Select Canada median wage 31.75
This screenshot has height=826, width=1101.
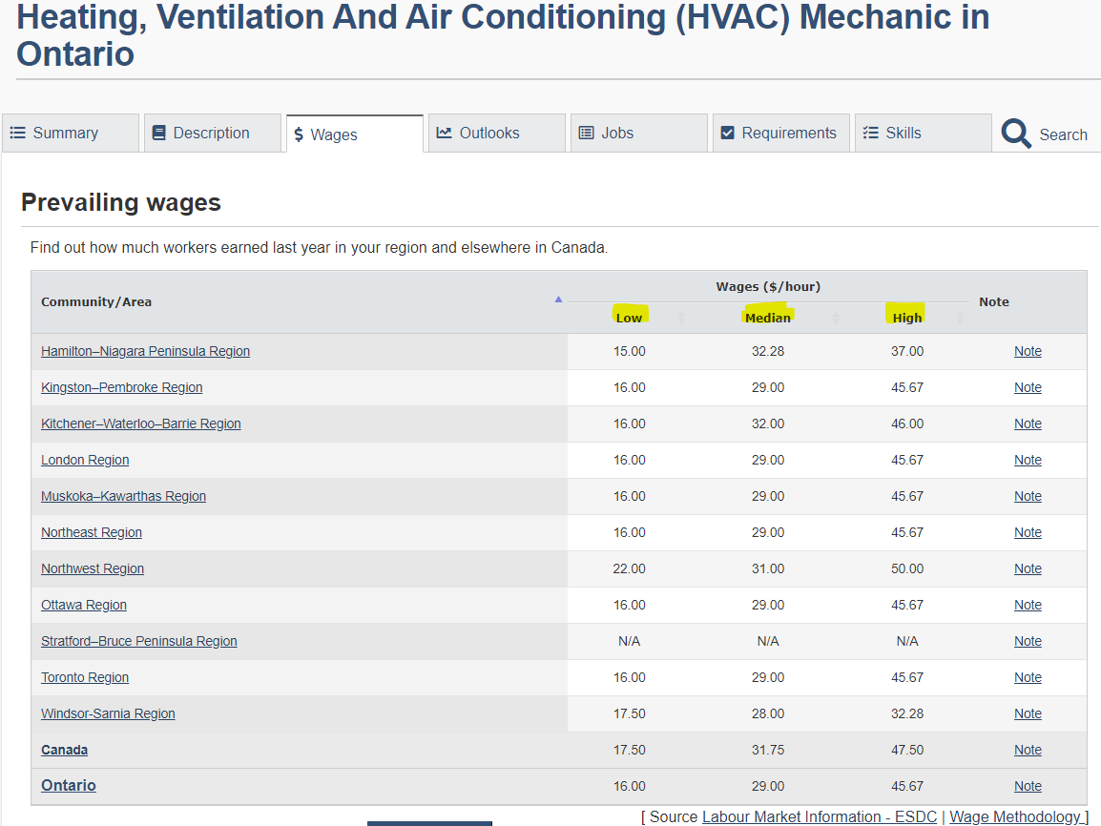pos(767,750)
